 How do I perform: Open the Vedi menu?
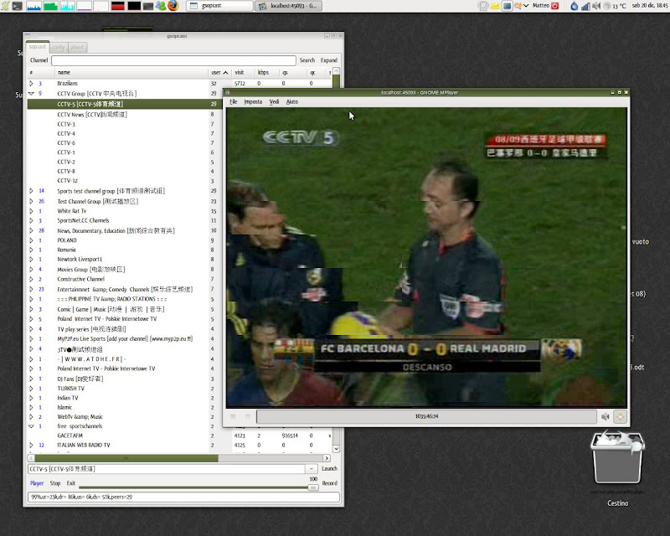click(x=274, y=101)
